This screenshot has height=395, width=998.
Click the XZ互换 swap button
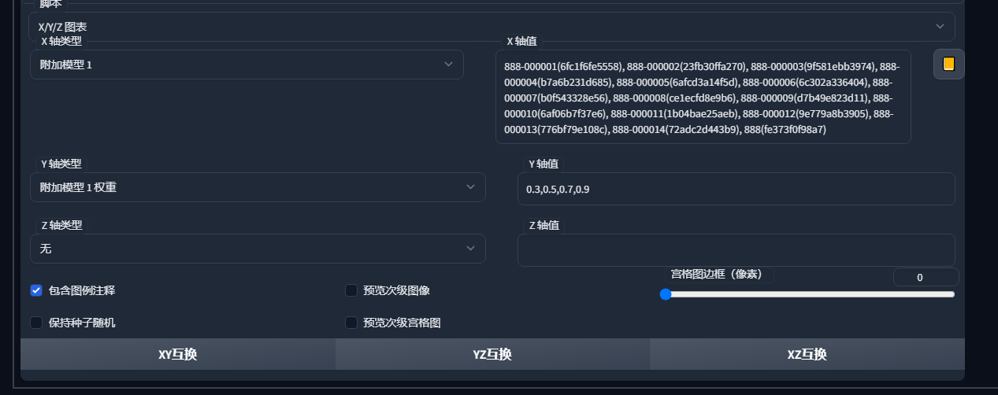coord(807,354)
